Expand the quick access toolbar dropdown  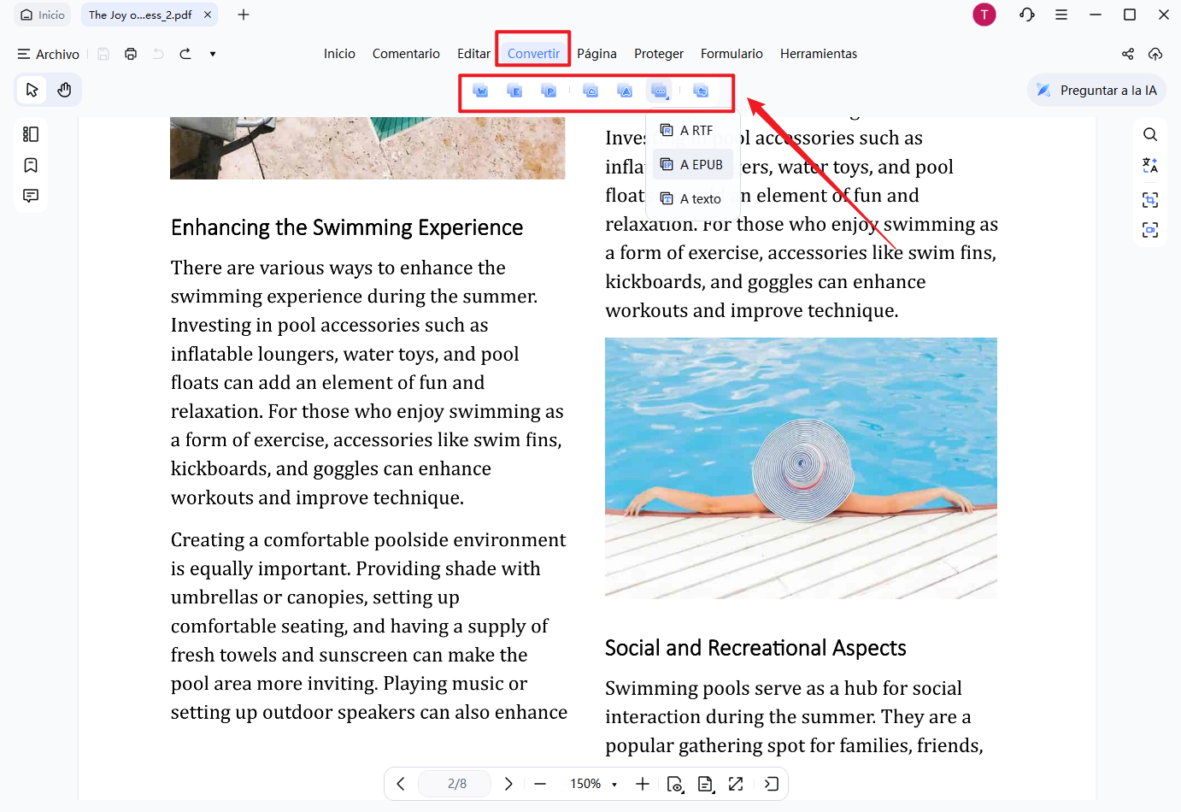[213, 54]
